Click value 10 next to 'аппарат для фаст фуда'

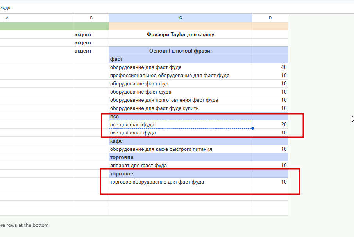pos(270,166)
